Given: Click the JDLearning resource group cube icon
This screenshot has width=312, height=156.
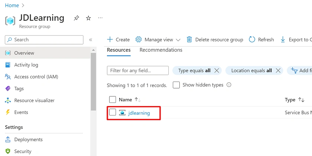Looking at the screenshot, I should [10, 21].
